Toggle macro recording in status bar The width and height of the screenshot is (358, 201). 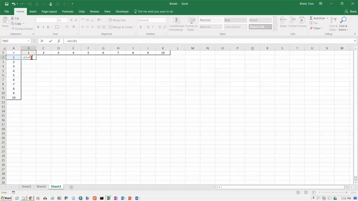click(x=13, y=193)
